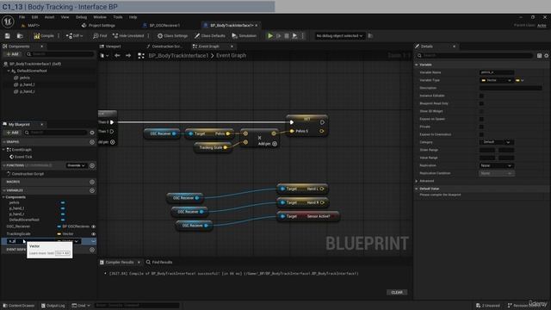551x310 pixels.
Task: Open the Help menu
Action: point(133,17)
